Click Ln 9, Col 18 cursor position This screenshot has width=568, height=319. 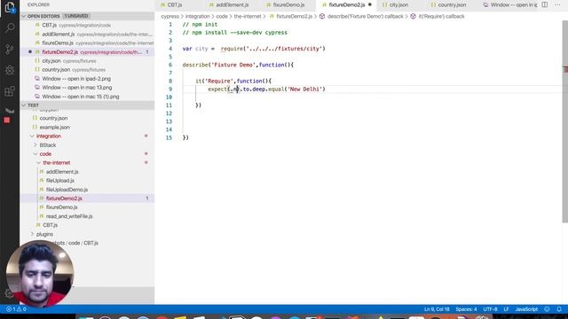pos(437,309)
